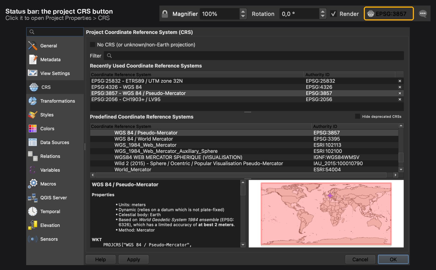Click the EPSG:3857 project CRS button
Viewport: 436px width, 270px height.
coord(389,14)
